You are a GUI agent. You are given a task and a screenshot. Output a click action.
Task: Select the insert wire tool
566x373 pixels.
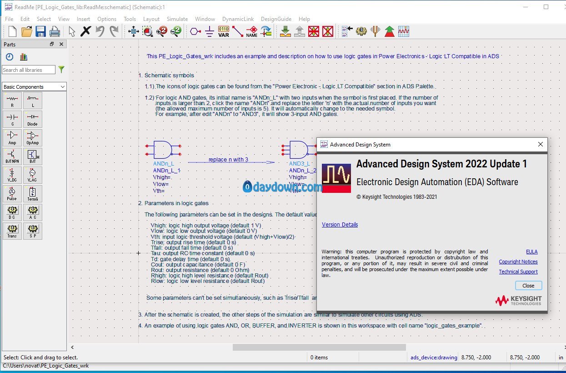pyautogui.click(x=237, y=31)
